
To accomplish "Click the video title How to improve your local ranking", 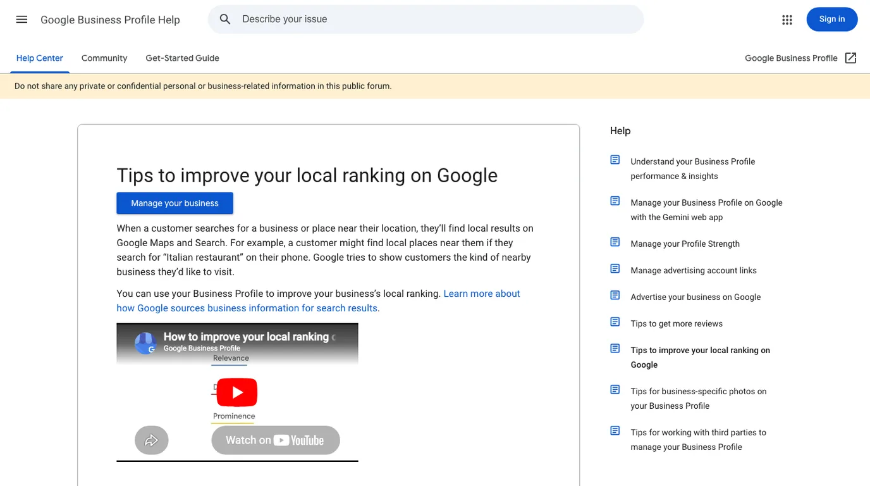I will point(249,337).
